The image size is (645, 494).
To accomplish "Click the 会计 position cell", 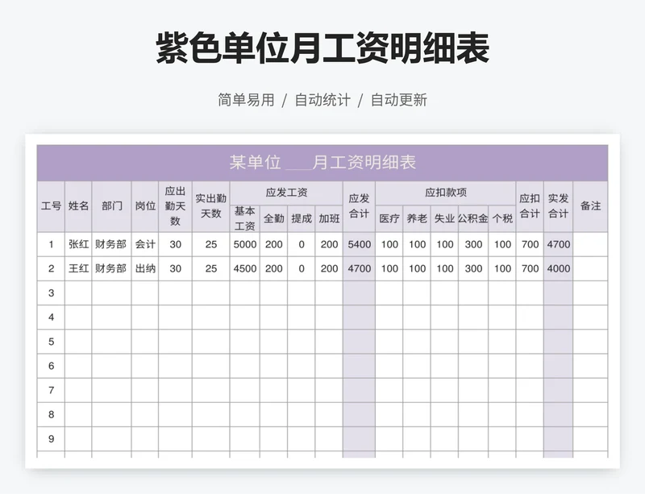I will click(145, 245).
